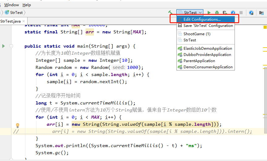Click the Spring icon beside ParentApplication
Screen dimensions: 267x161
(180, 61)
